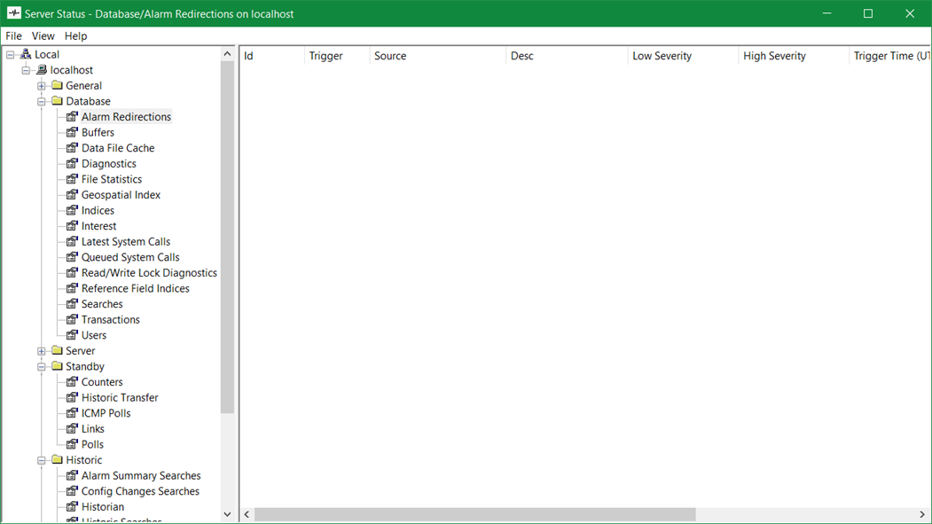
Task: Open the Help menu
Action: [75, 36]
